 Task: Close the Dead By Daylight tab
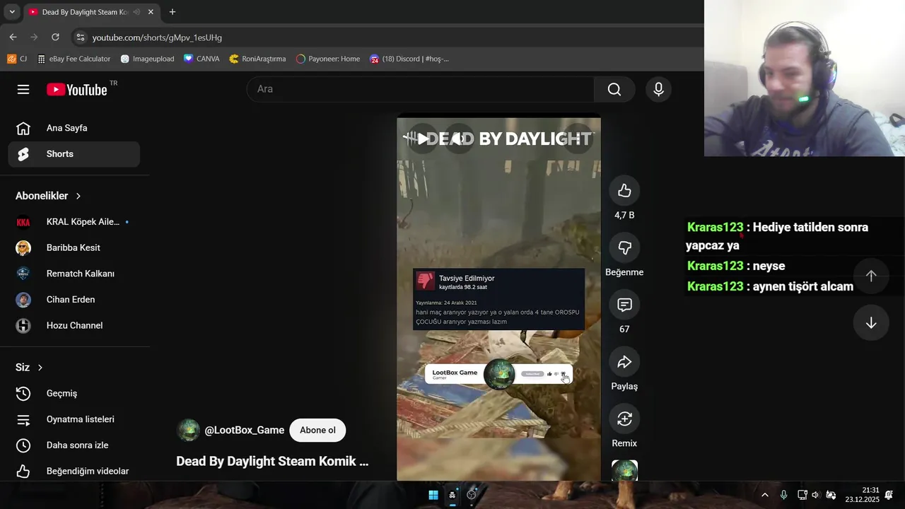coord(151,12)
